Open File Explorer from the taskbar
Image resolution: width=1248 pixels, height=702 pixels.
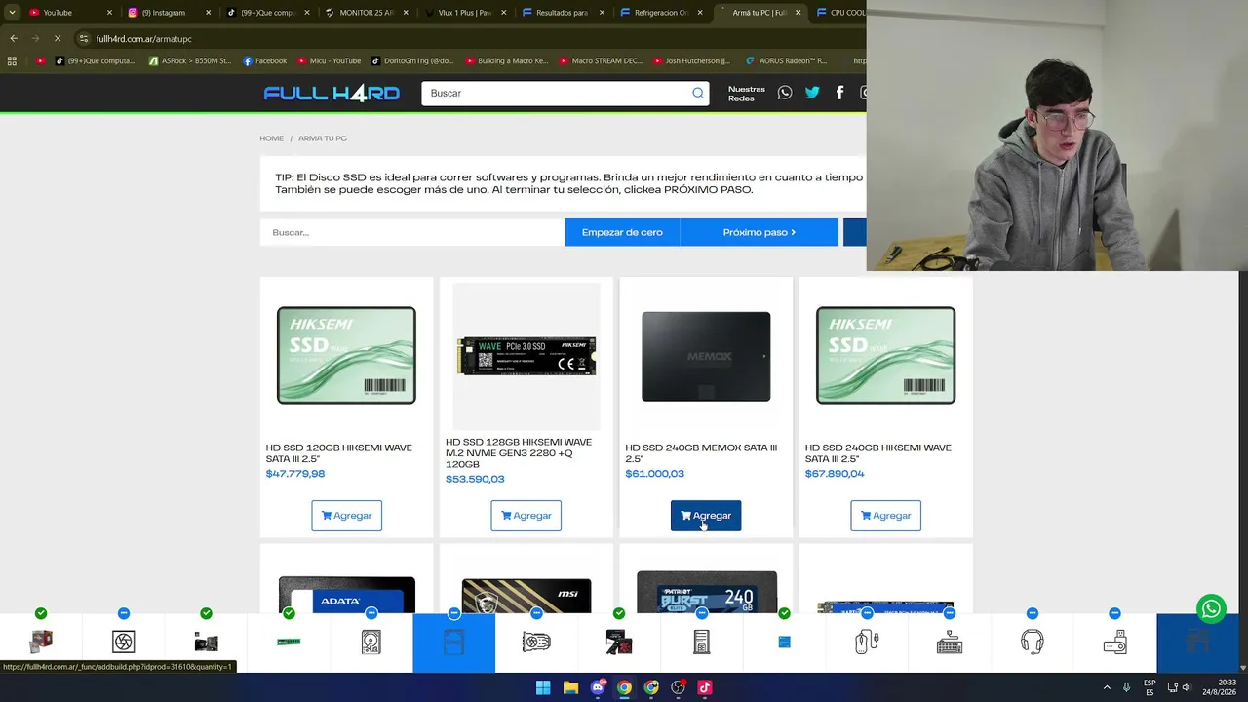pyautogui.click(x=570, y=687)
